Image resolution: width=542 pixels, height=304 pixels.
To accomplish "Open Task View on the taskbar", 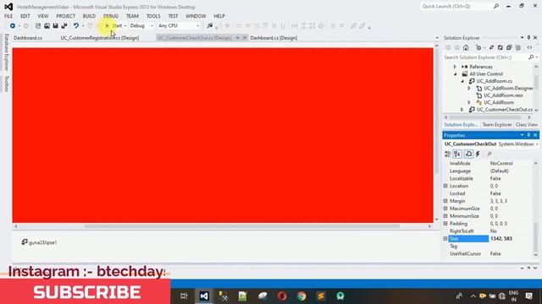I will (184, 296).
